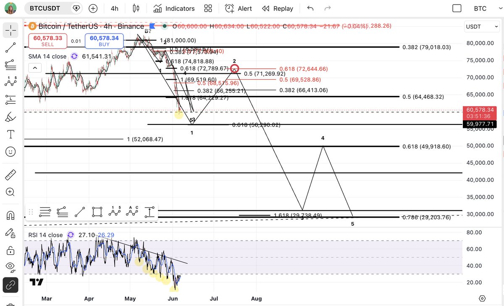Toggle lock all drawings
The height and width of the screenshot is (306, 504).
(10, 250)
